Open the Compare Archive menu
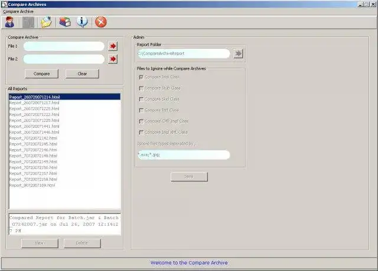 tap(18, 12)
